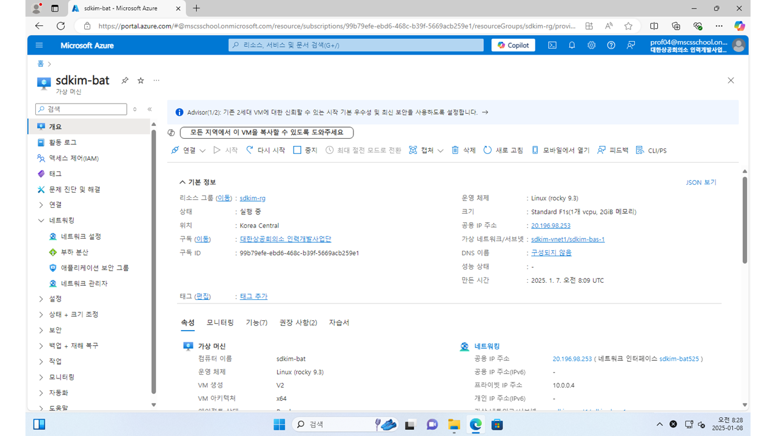Switch to the 권장 사항(2) tab
Viewport: 776px width, 436px height.
[x=298, y=323]
